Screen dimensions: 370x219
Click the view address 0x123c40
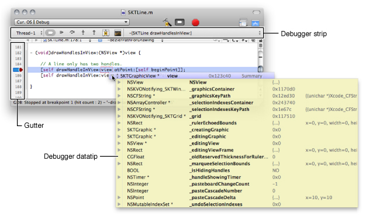click(x=220, y=76)
